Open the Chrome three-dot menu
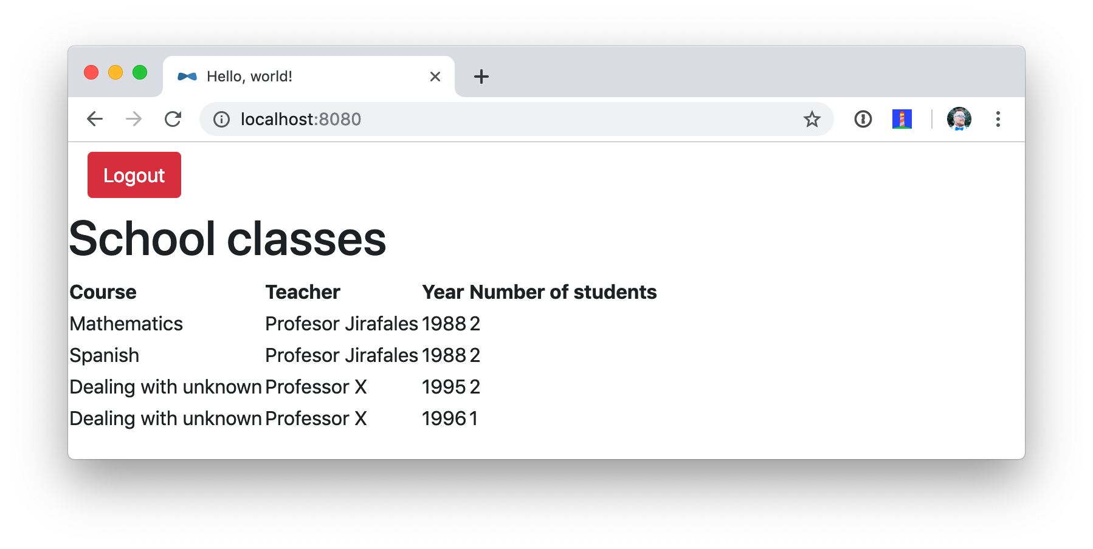 [x=998, y=119]
